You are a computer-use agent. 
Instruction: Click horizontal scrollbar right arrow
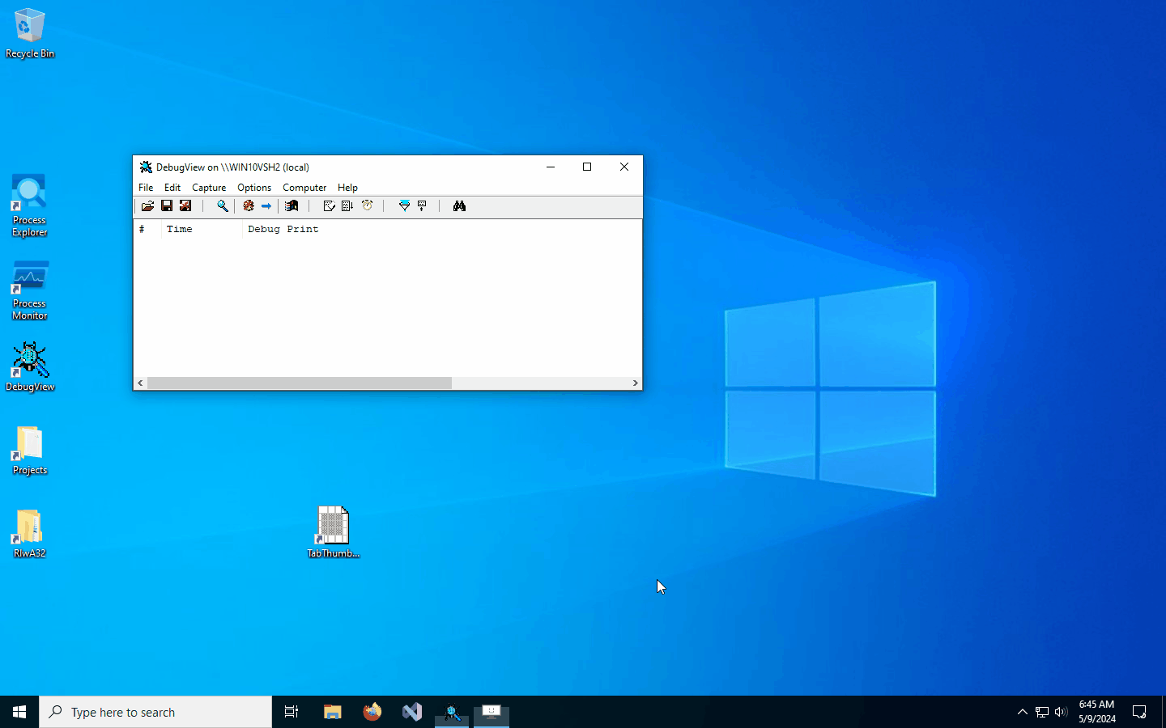(x=635, y=383)
